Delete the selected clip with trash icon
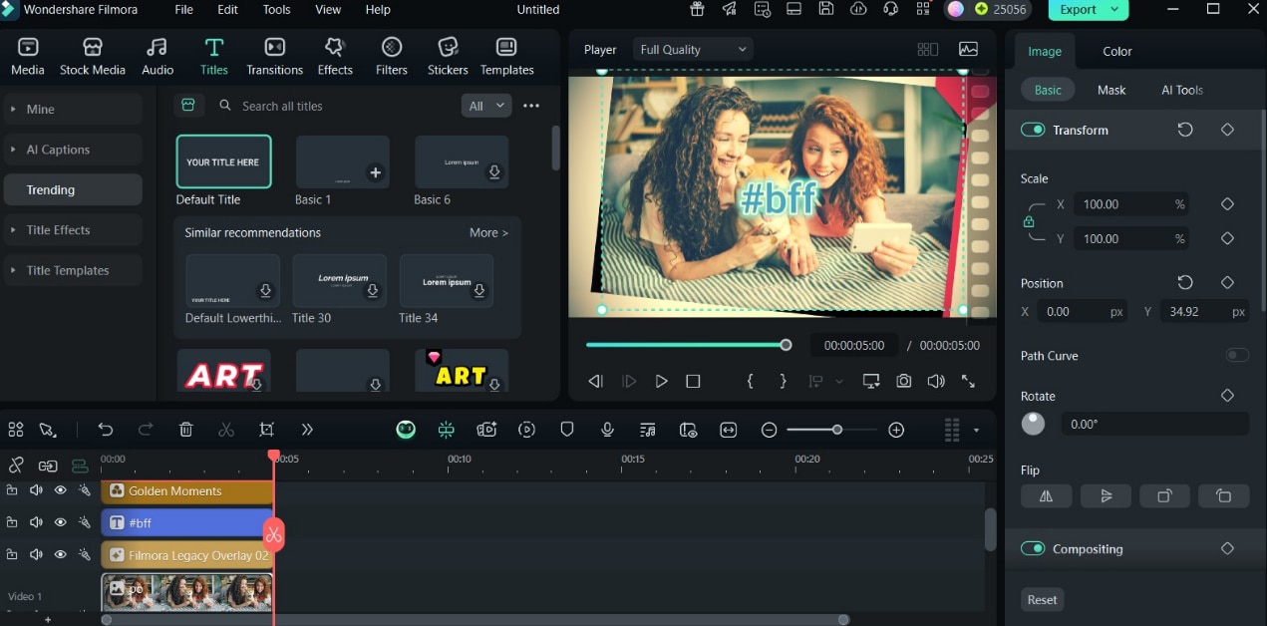 click(185, 430)
